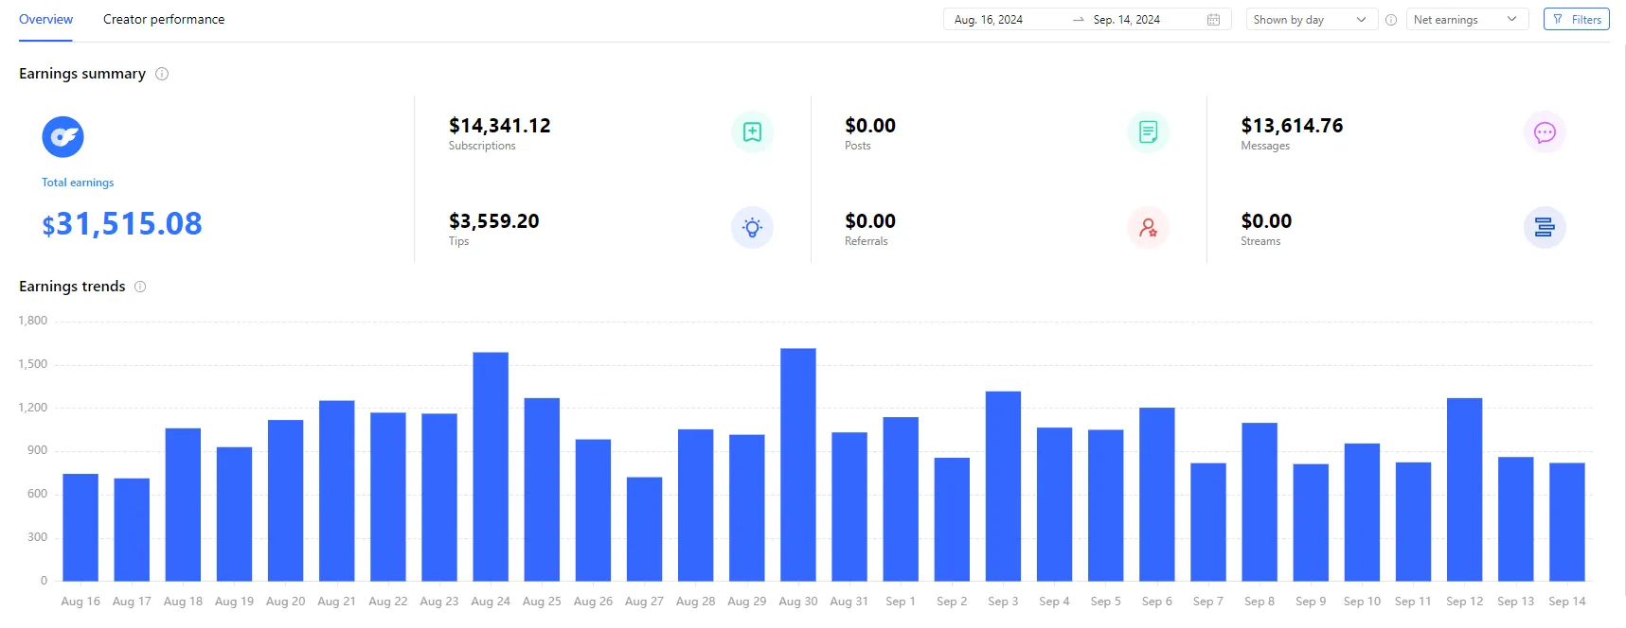Open the Net earnings dropdown
Viewport: 1626px width, 628px height.
(x=1466, y=20)
